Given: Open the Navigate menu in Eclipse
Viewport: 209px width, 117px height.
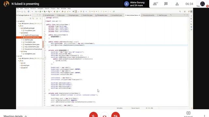Looking at the screenshot, I should click(40, 8).
